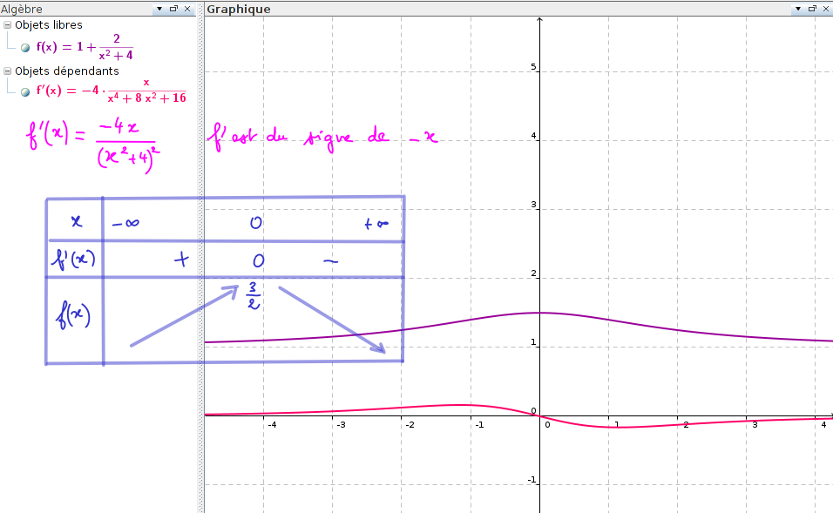Close the Graphique view panel

coord(825,8)
